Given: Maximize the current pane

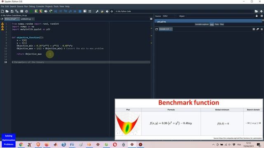Looking at the screenshot, I should [x=85, y=11].
